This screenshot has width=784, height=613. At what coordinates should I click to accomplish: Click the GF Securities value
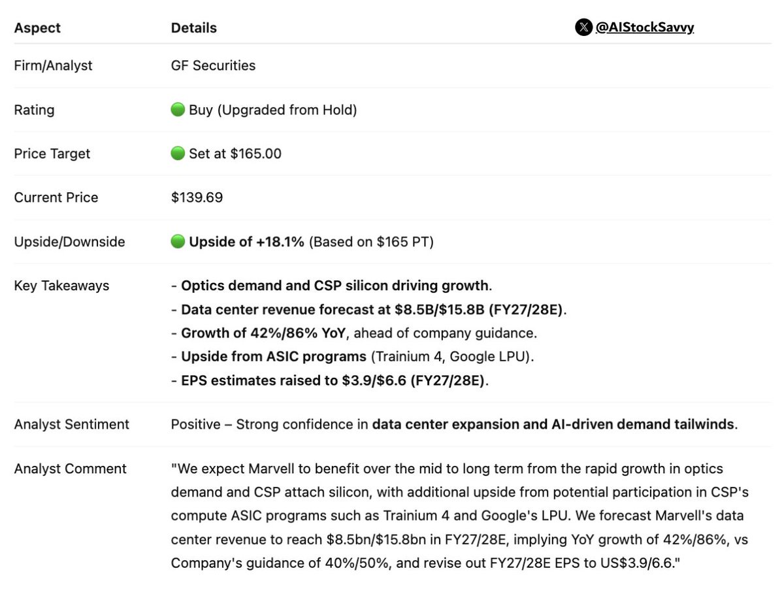213,65
